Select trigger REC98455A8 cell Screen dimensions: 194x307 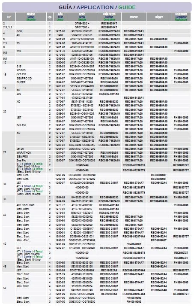[158, 290]
